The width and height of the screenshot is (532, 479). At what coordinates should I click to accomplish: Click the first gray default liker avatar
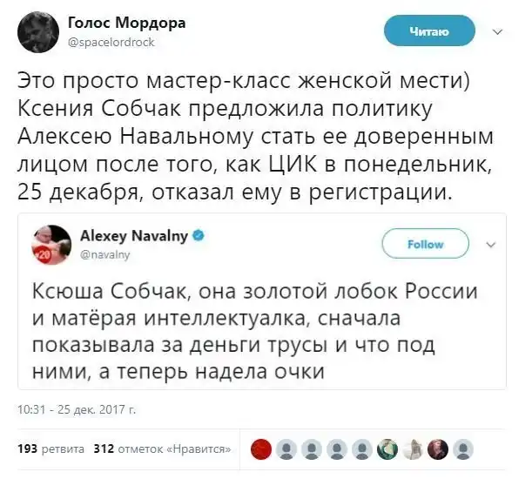[x=286, y=449]
